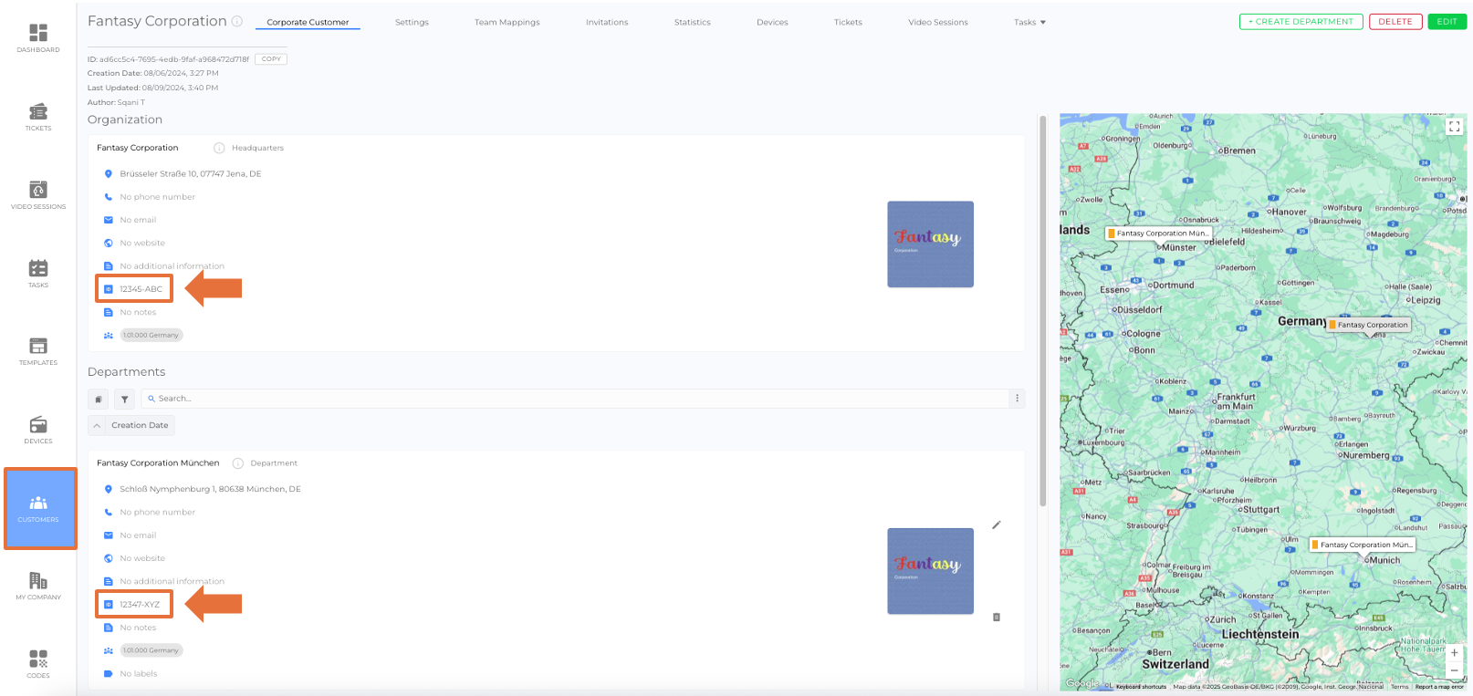This screenshot has width=1473, height=696.
Task: Go to Tickets in the left sidebar
Action: click(x=38, y=116)
